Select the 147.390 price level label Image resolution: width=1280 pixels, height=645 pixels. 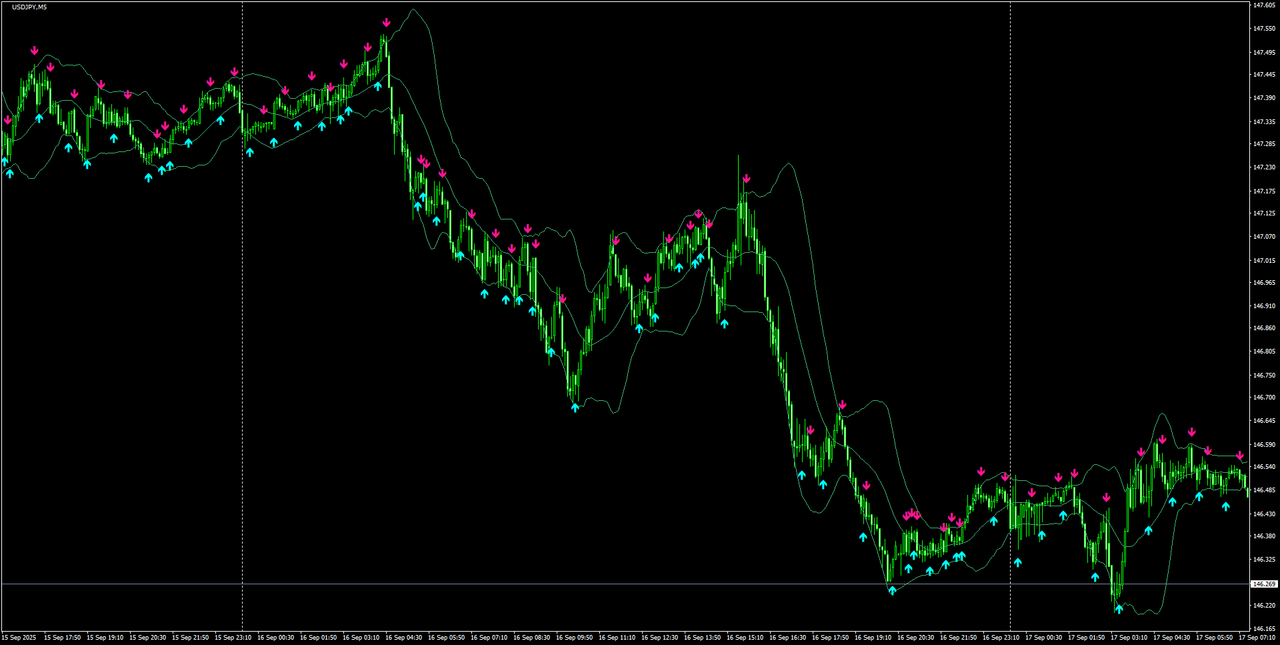(x=1264, y=98)
